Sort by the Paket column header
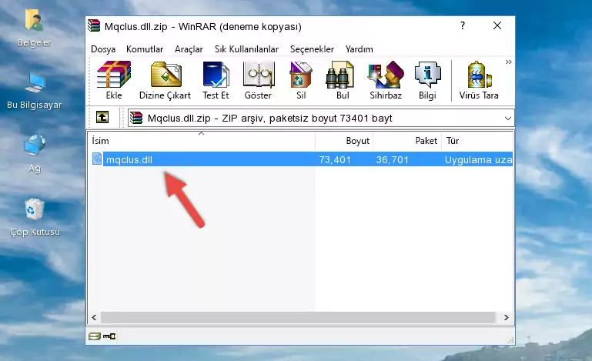 point(407,141)
